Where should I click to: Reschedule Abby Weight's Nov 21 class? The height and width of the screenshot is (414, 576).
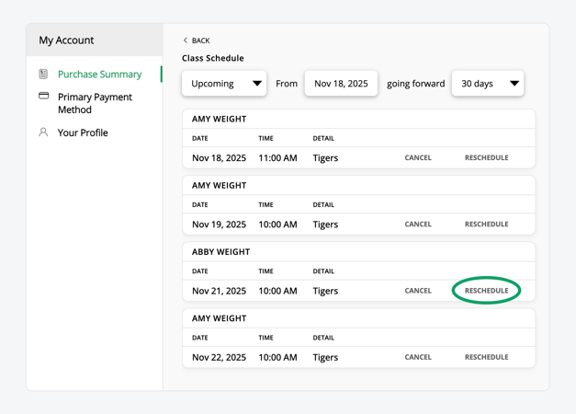coord(486,291)
